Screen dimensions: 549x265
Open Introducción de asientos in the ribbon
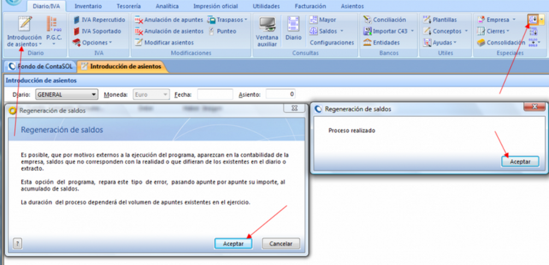click(x=25, y=32)
